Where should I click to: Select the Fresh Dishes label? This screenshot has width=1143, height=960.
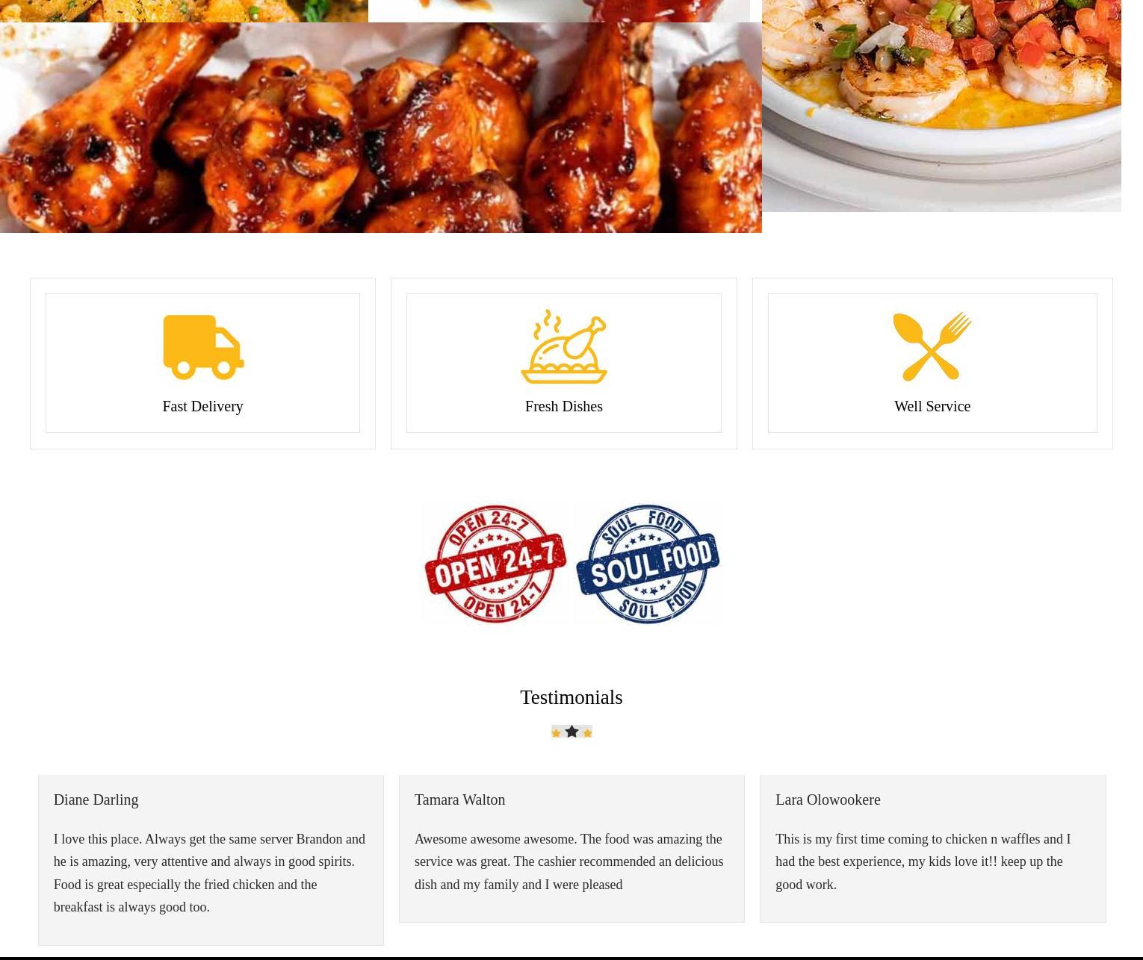[564, 406]
